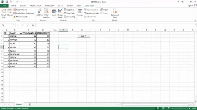
Task: Save the workbook from Quick Access Toolbar
Action: (x=7, y=2)
